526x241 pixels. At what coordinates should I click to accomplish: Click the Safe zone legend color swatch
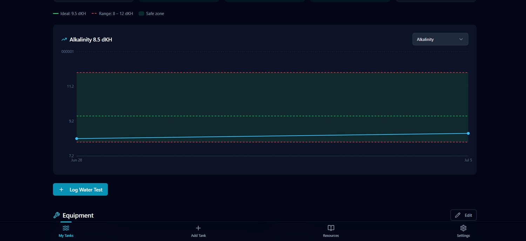141,14
